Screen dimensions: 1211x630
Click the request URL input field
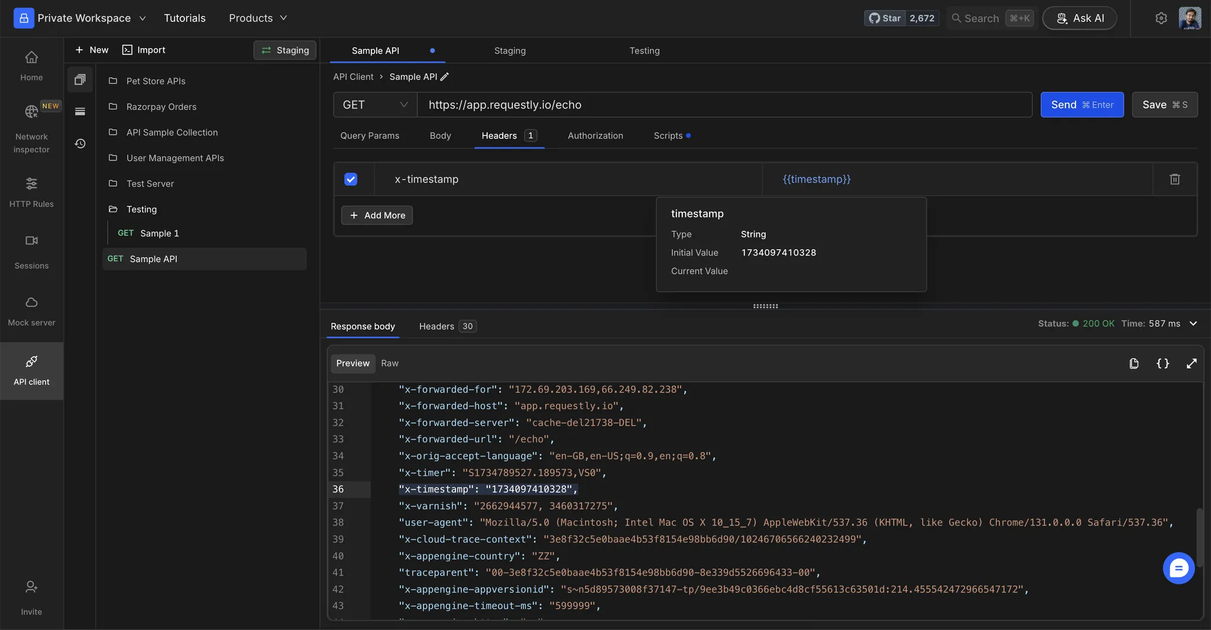[724, 105]
